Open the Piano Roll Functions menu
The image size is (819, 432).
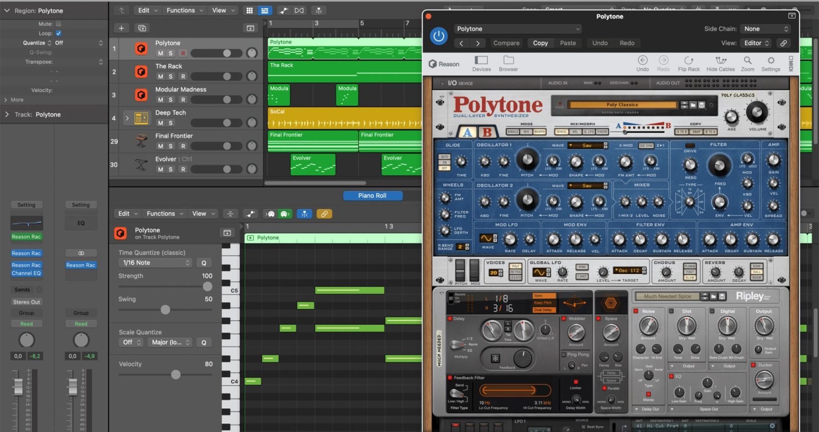(x=164, y=214)
